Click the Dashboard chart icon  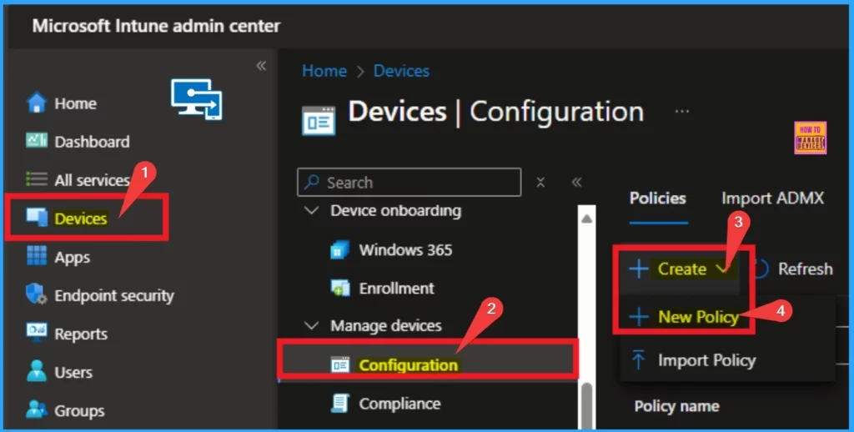tap(37, 141)
